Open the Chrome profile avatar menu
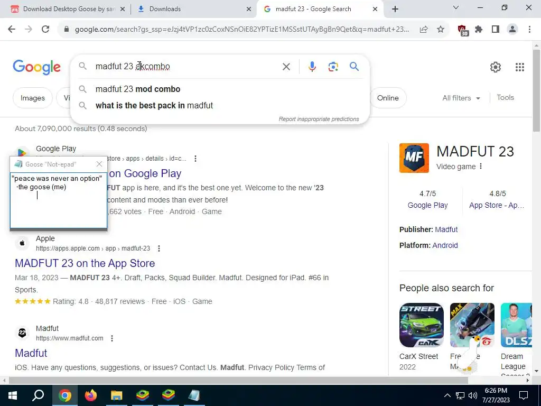Viewport: 541px width, 406px height. click(x=512, y=30)
